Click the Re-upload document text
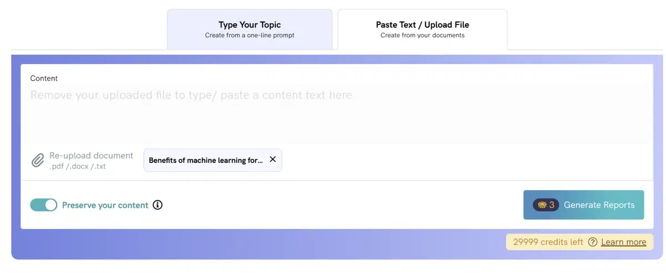This screenshot has height=276, width=666. coord(92,155)
